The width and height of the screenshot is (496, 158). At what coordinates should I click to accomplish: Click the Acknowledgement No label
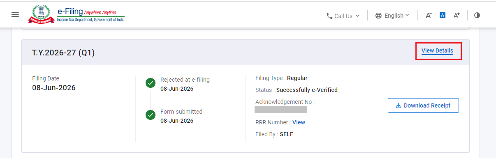coord(285,102)
